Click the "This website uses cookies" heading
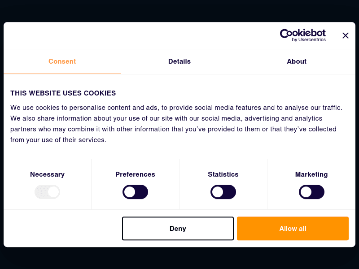 pos(63,93)
